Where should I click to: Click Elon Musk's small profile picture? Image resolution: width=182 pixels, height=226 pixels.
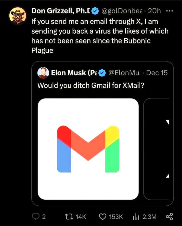click(43, 73)
